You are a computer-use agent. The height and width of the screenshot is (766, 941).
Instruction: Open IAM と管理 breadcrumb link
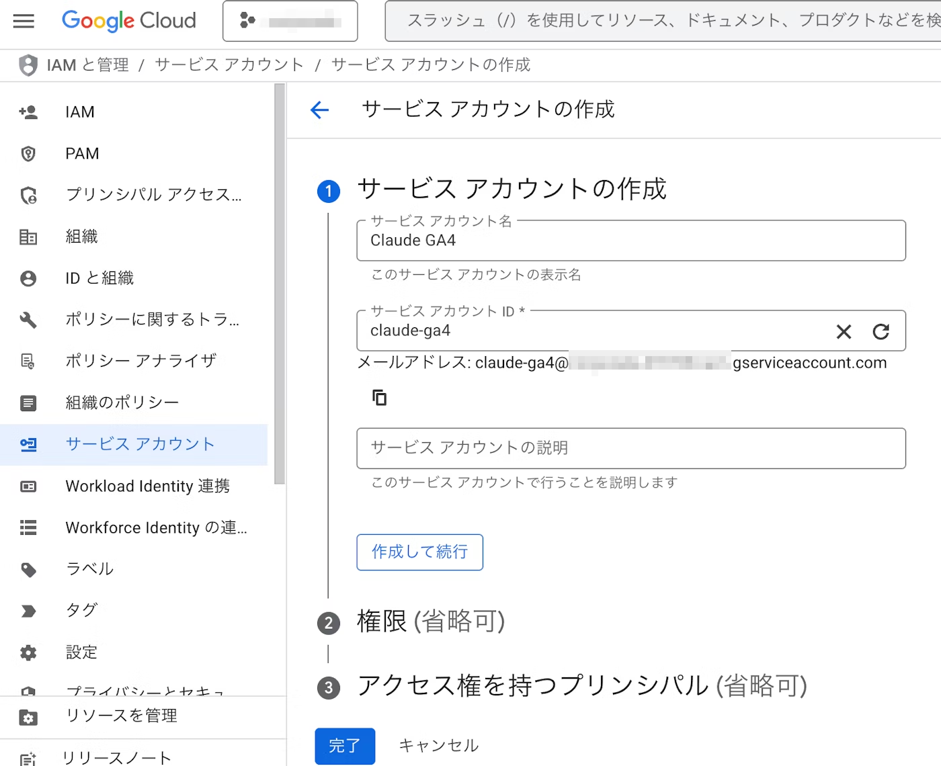87,65
